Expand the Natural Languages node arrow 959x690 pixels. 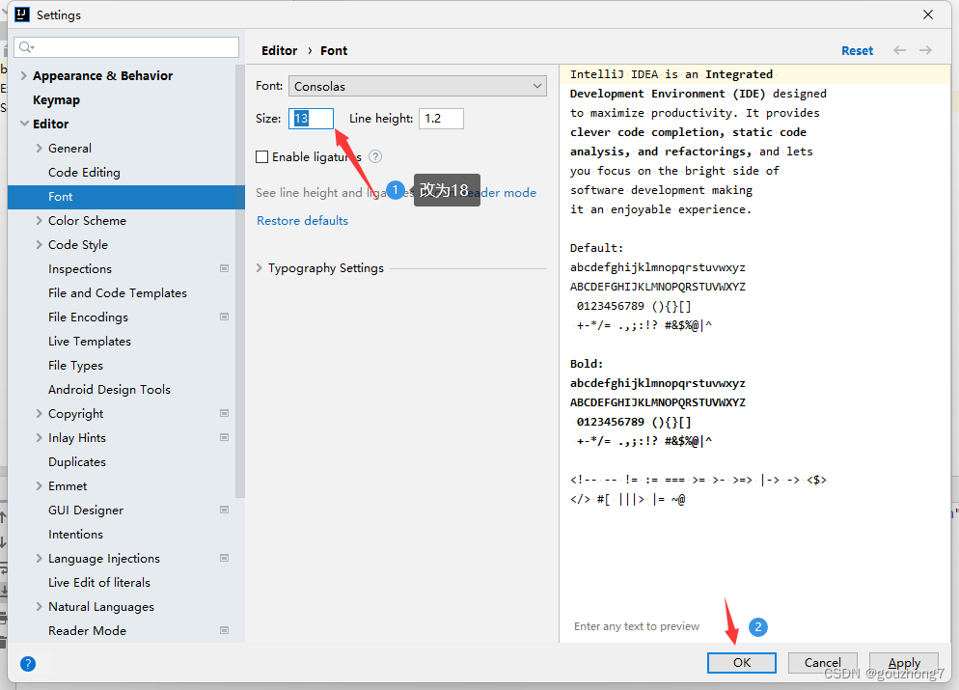pos(40,606)
